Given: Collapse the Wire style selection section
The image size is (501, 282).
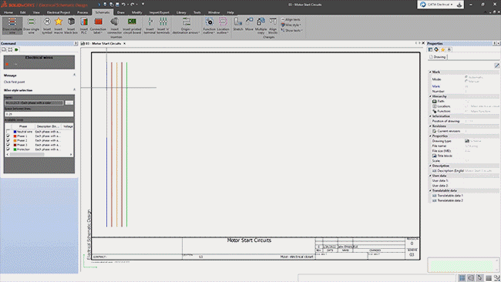Looking at the screenshot, I should pos(74,90).
